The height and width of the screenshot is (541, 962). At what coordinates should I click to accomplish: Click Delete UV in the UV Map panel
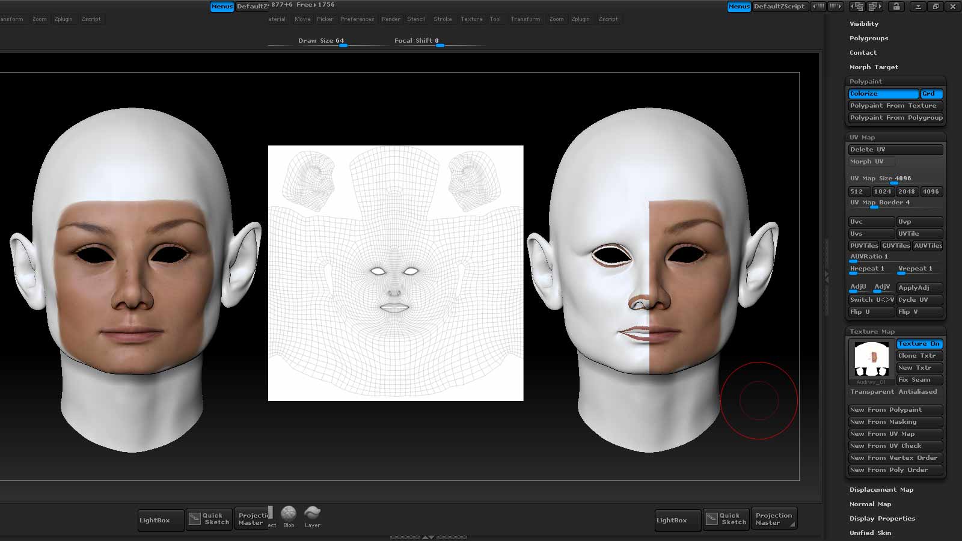click(895, 149)
